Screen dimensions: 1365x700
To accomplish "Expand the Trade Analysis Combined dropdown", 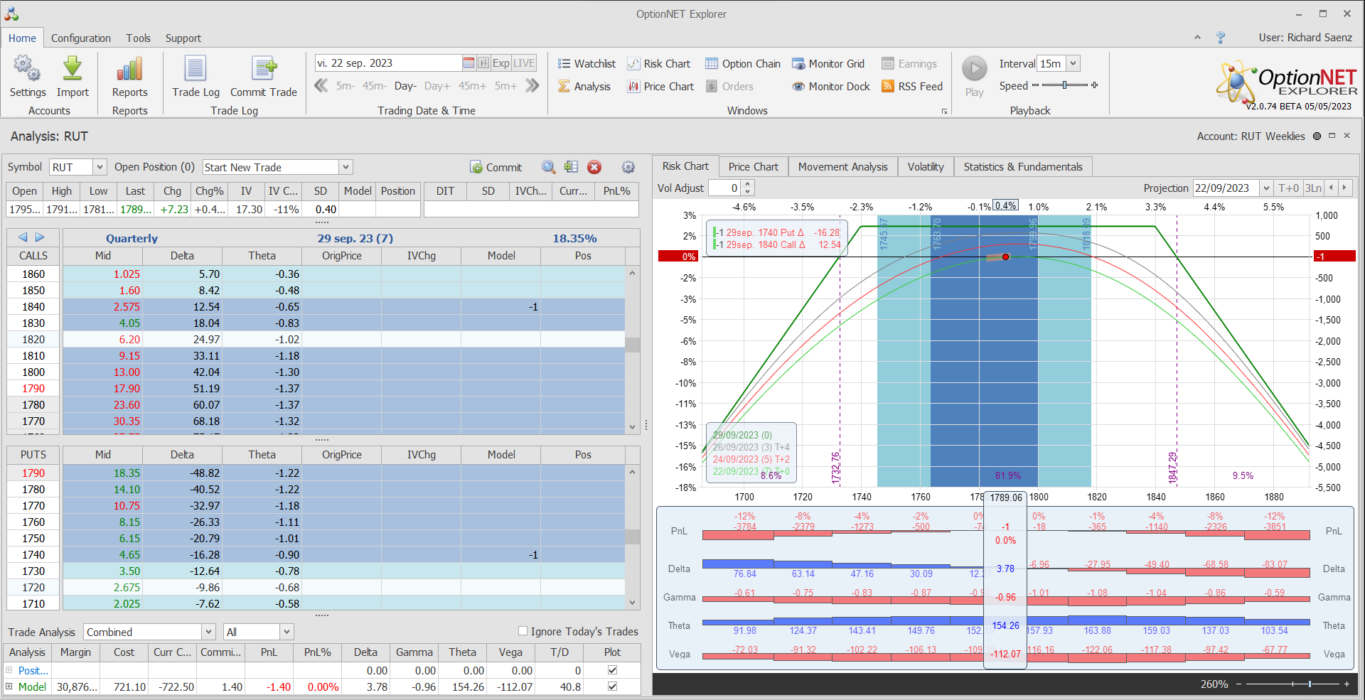I will click(208, 632).
